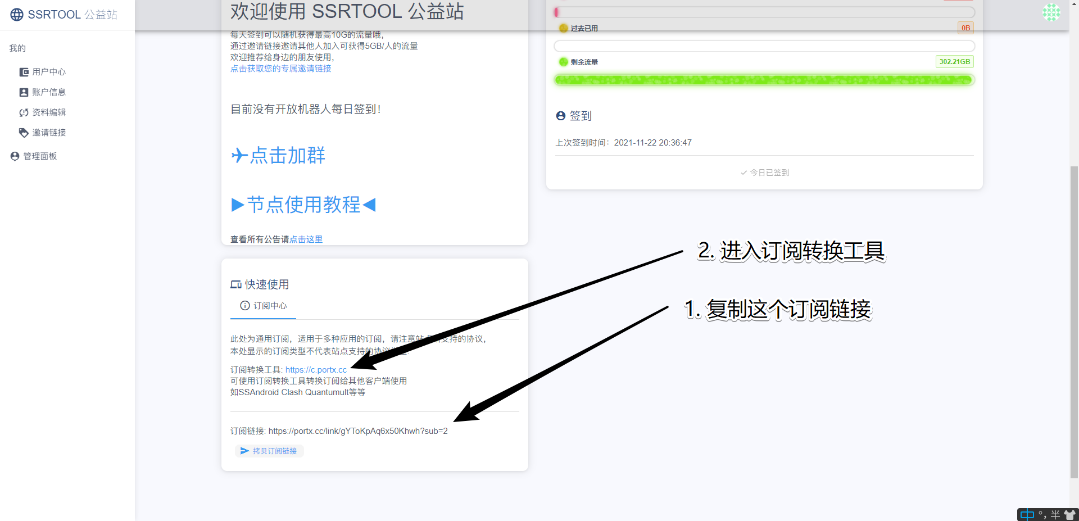Open 资料编辑 in the sidebar
Screen dimensions: 1079x521
click(48, 112)
